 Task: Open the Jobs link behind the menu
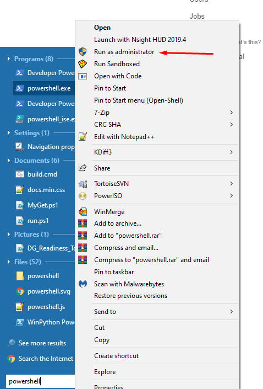click(197, 17)
